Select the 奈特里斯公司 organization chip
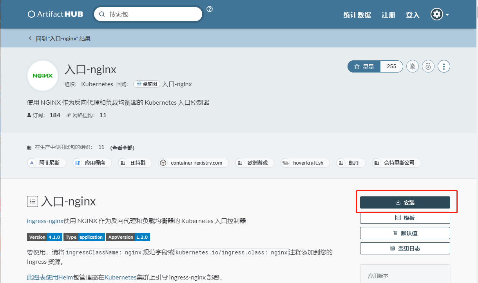The image size is (478, 283). [397, 163]
